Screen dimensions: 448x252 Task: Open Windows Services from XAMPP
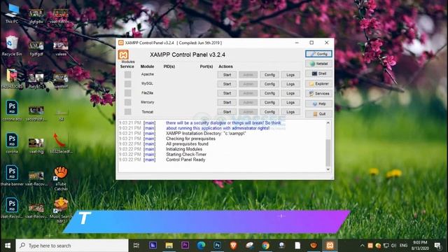click(318, 94)
